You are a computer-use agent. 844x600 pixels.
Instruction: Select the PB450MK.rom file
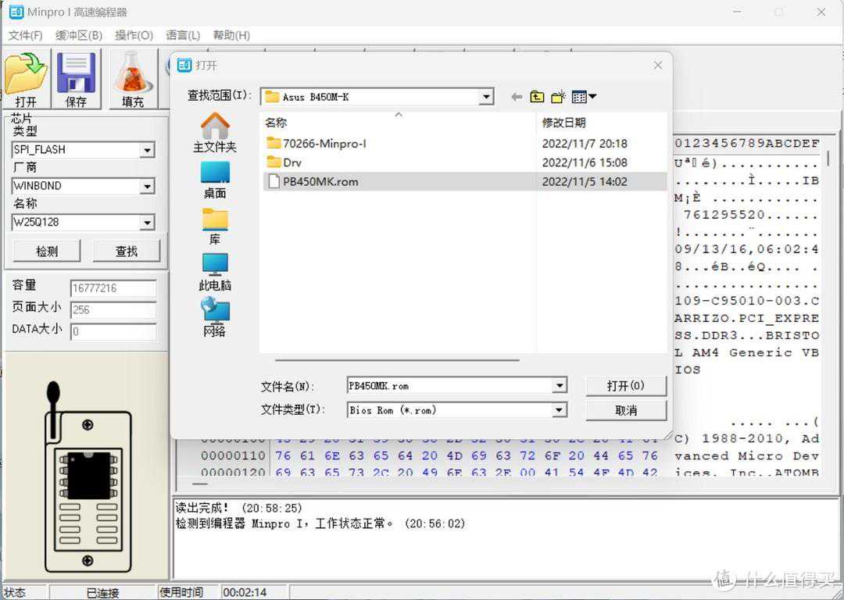(x=320, y=182)
